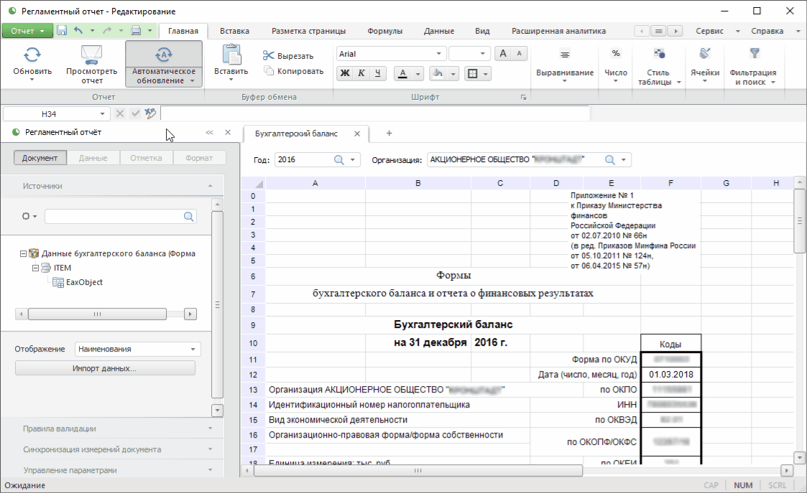Screen dimensions: 807x493
Task: Expand the Год 2016 dropdown
Action: tap(353, 160)
